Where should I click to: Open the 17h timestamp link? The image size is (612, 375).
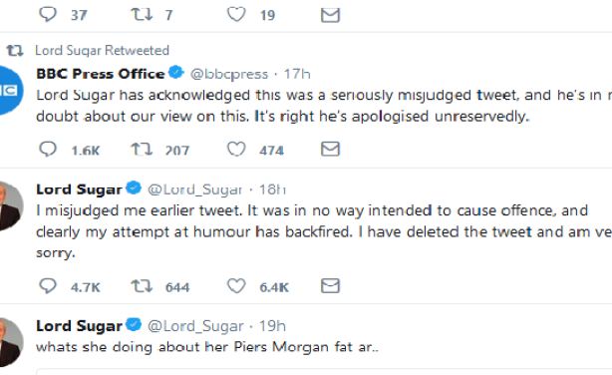point(297,74)
